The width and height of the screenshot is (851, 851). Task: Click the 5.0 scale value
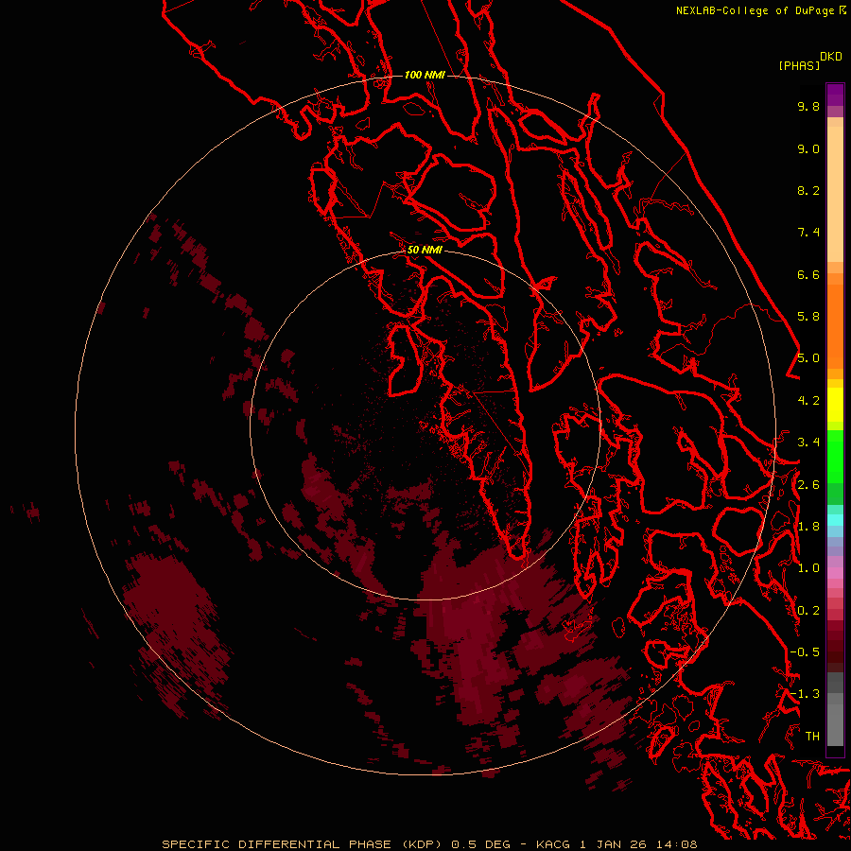(x=808, y=358)
